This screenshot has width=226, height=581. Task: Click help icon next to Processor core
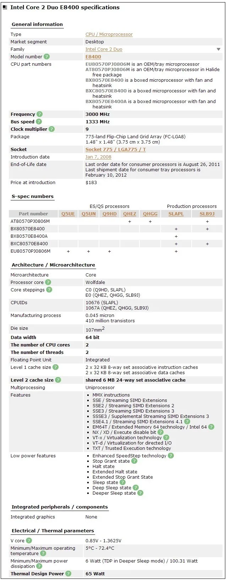tap(48, 282)
